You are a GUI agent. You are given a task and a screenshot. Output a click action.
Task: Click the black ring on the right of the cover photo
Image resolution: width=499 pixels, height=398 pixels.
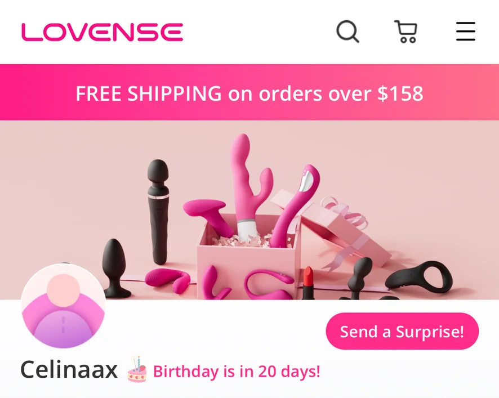(420, 277)
